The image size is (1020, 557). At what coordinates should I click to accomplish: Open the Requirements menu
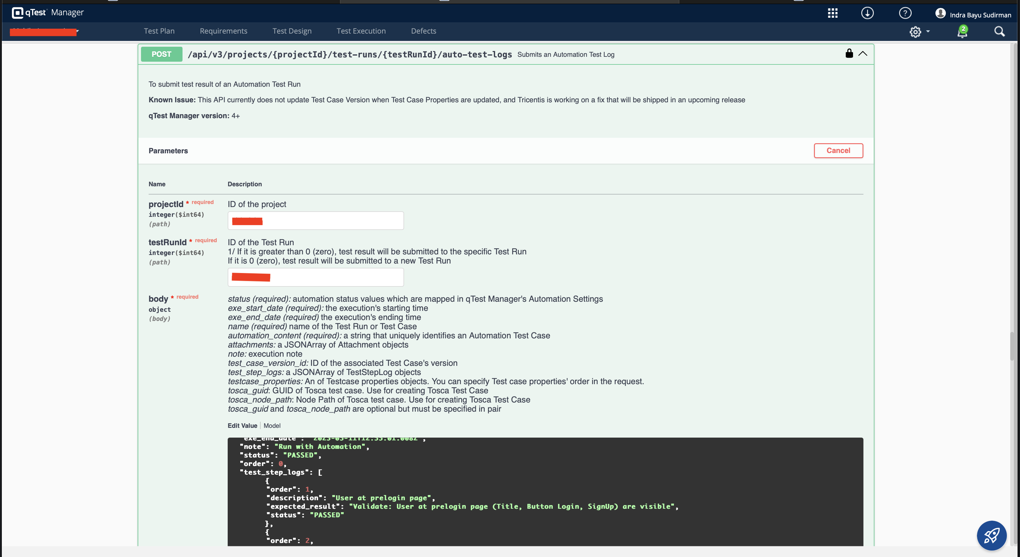pyautogui.click(x=223, y=31)
